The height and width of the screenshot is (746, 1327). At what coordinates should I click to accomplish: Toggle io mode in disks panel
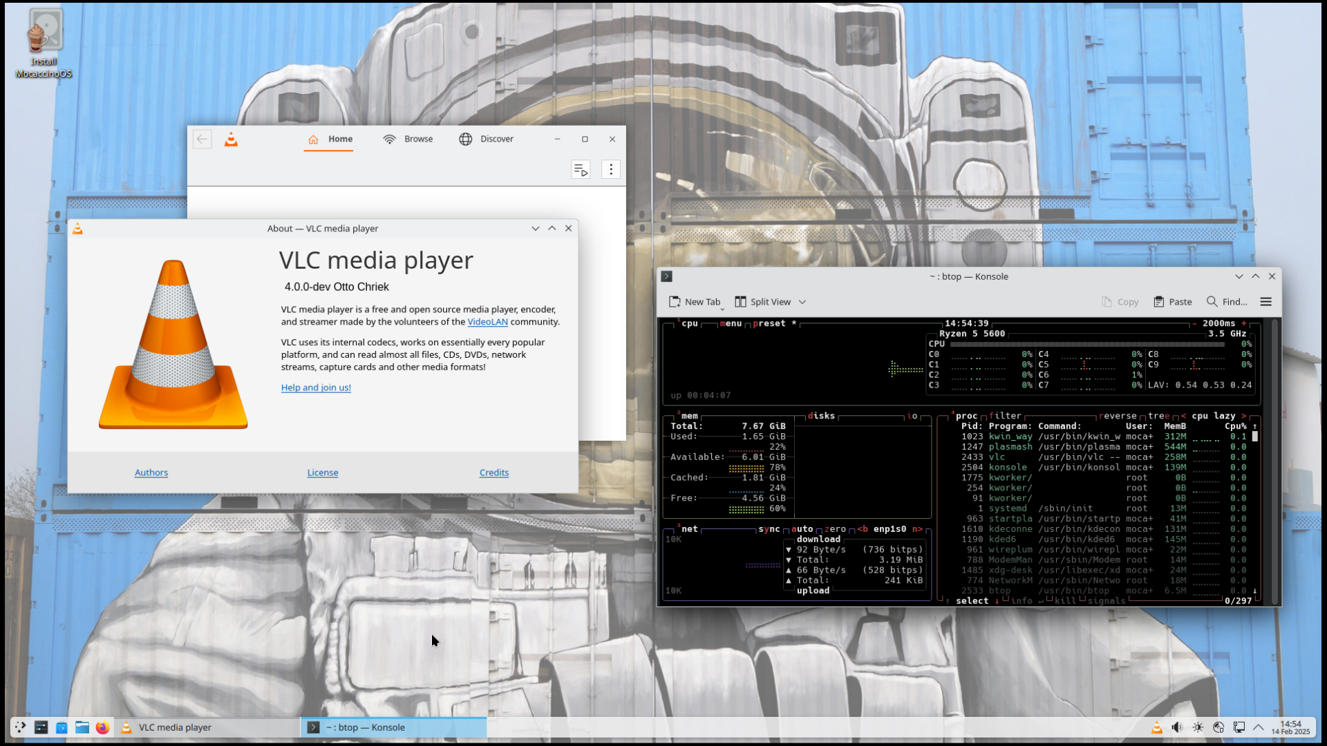(x=912, y=416)
